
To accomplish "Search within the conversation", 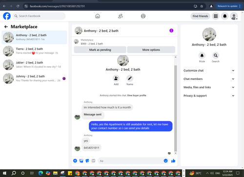I will pos(216,56).
